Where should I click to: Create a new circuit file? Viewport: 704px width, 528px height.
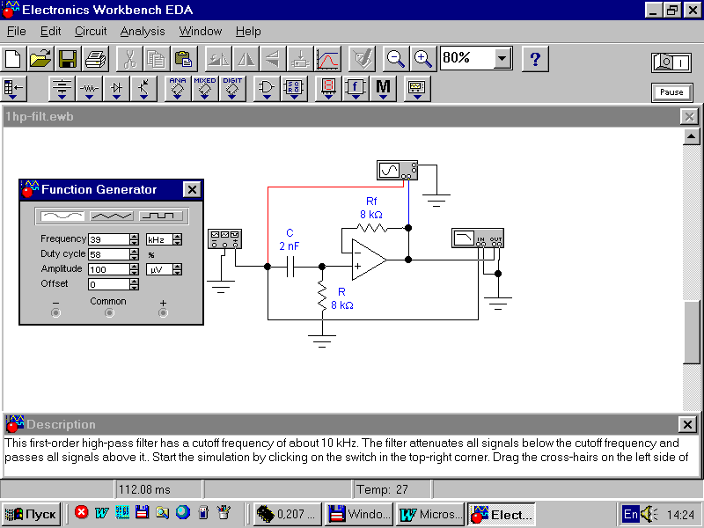coord(13,59)
